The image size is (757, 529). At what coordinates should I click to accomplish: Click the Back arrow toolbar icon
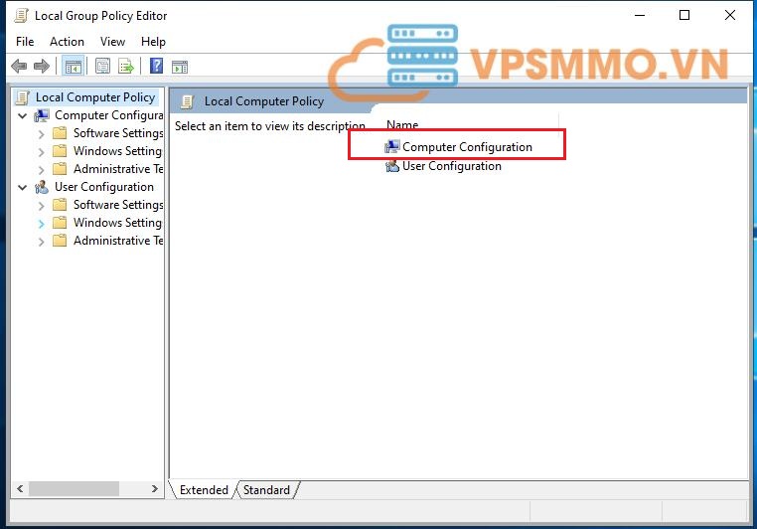18,67
